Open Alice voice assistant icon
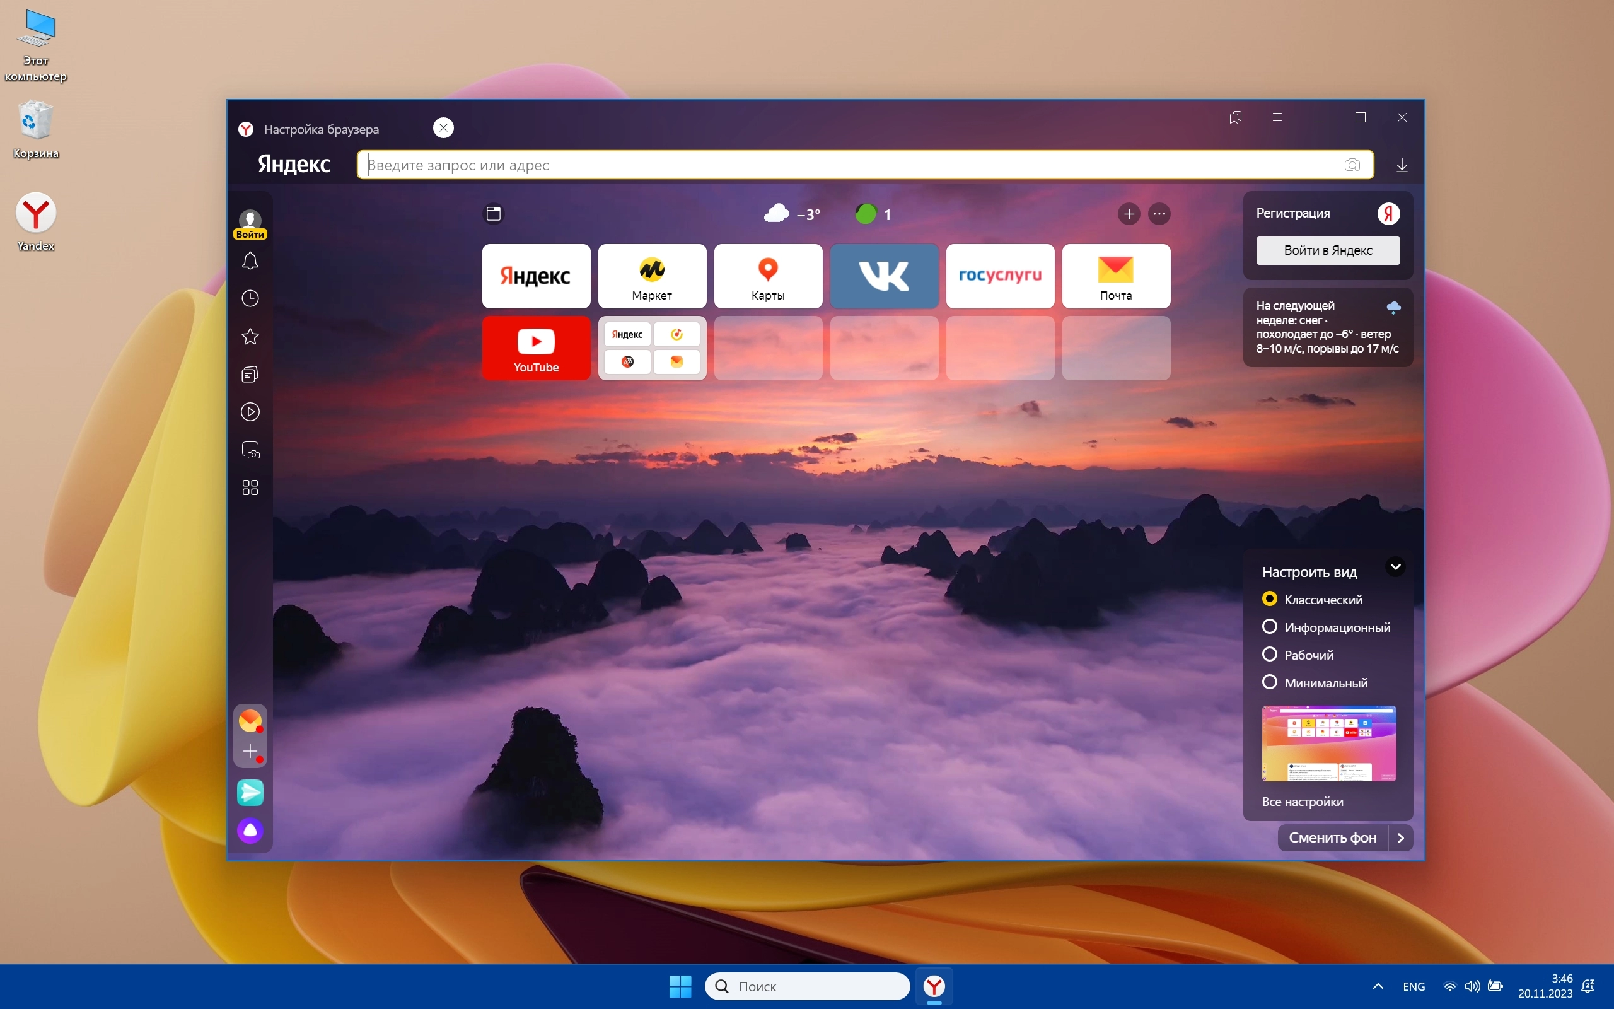Image resolution: width=1614 pixels, height=1009 pixels. (250, 831)
